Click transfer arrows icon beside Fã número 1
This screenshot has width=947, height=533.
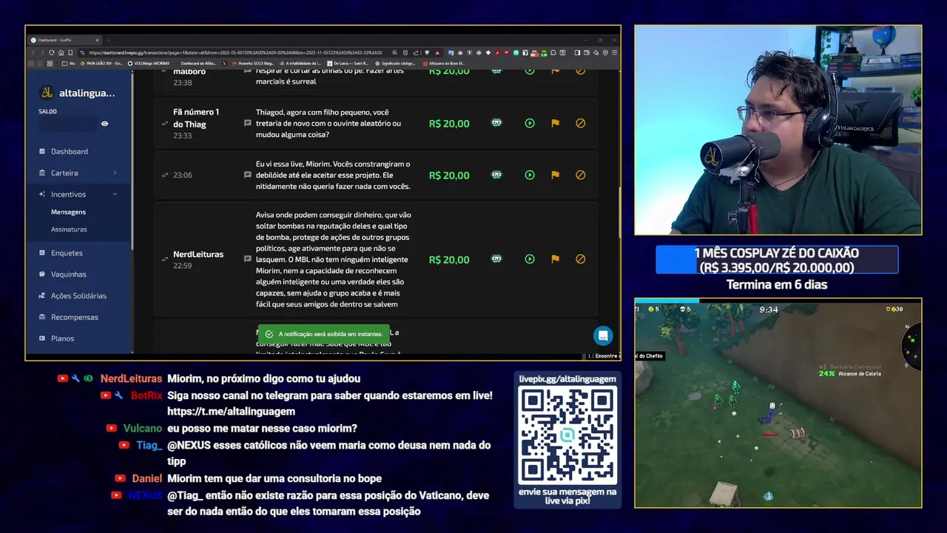[x=165, y=124]
